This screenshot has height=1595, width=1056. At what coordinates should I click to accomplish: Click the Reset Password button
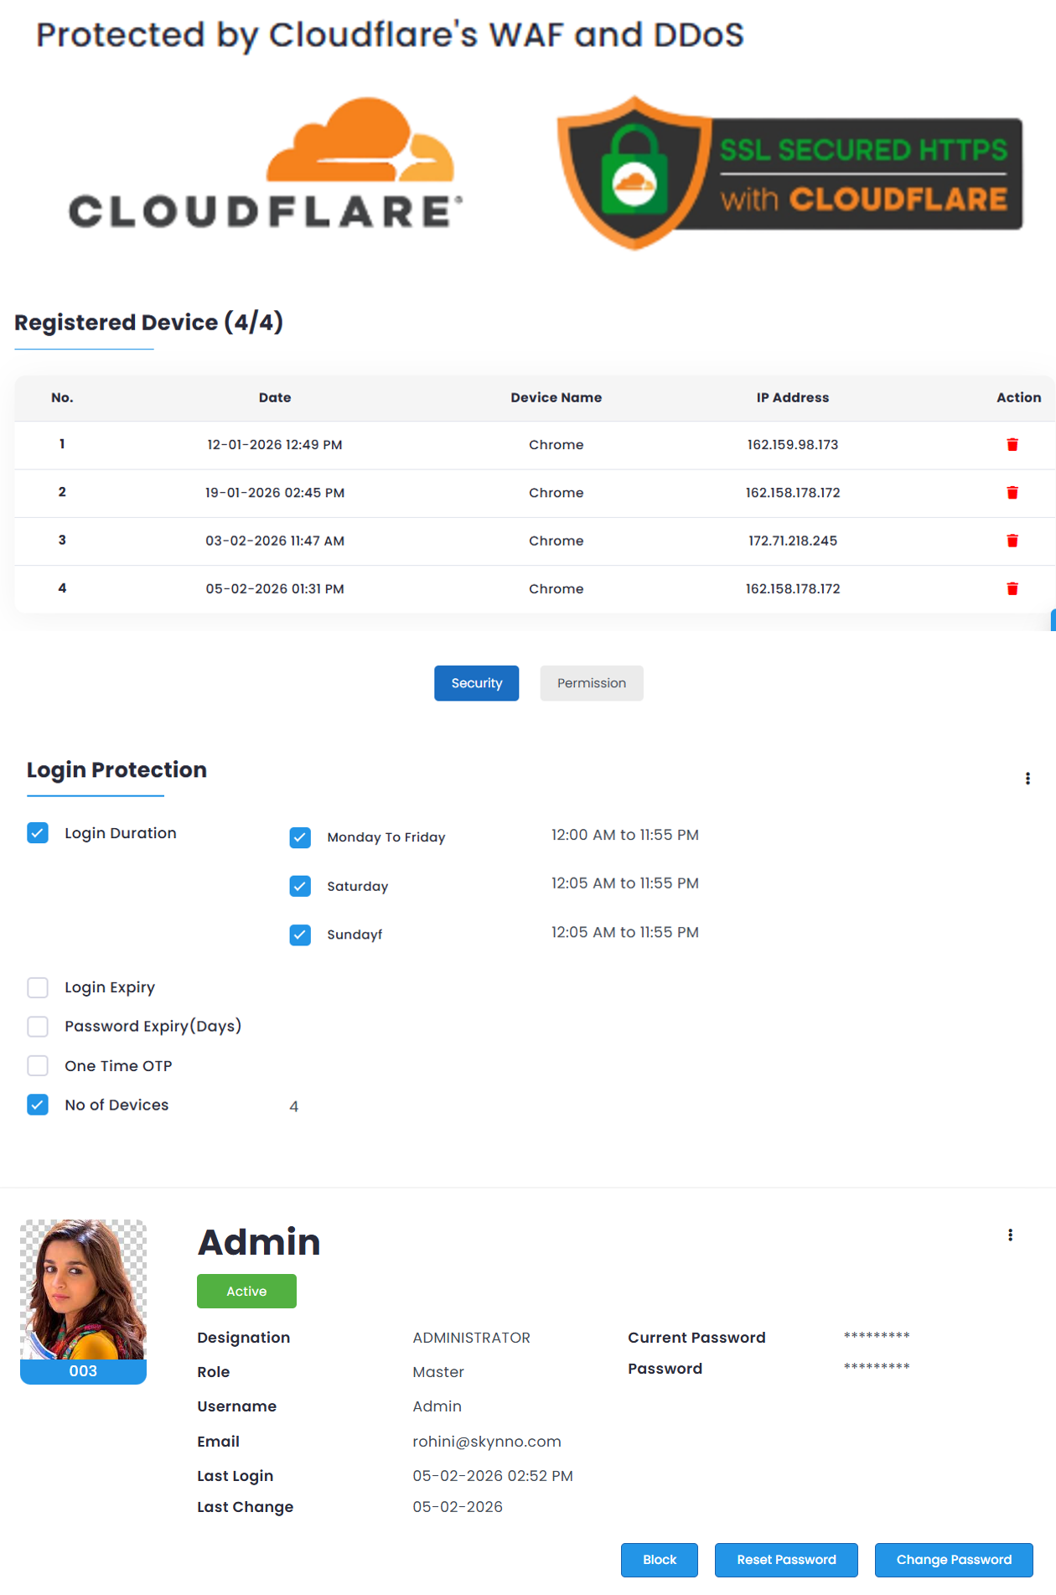coord(786,1560)
